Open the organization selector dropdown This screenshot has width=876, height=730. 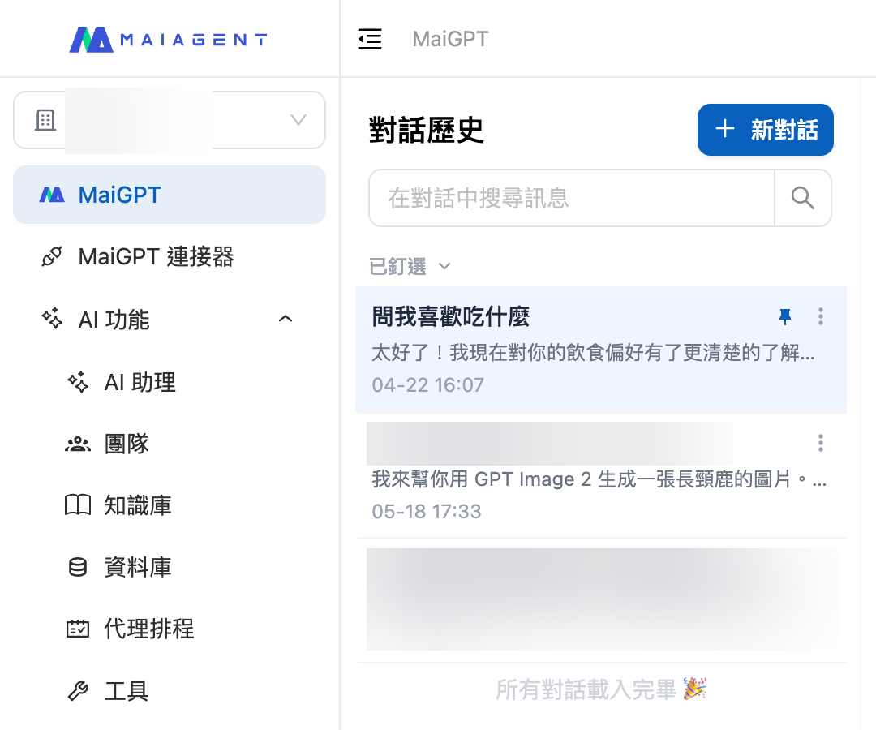click(170, 120)
